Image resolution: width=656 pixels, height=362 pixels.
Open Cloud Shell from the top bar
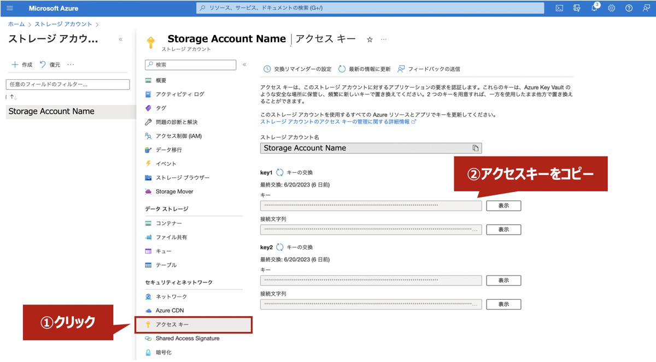559,8
